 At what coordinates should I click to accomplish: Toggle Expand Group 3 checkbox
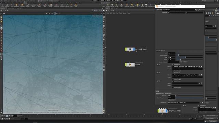(173, 87)
